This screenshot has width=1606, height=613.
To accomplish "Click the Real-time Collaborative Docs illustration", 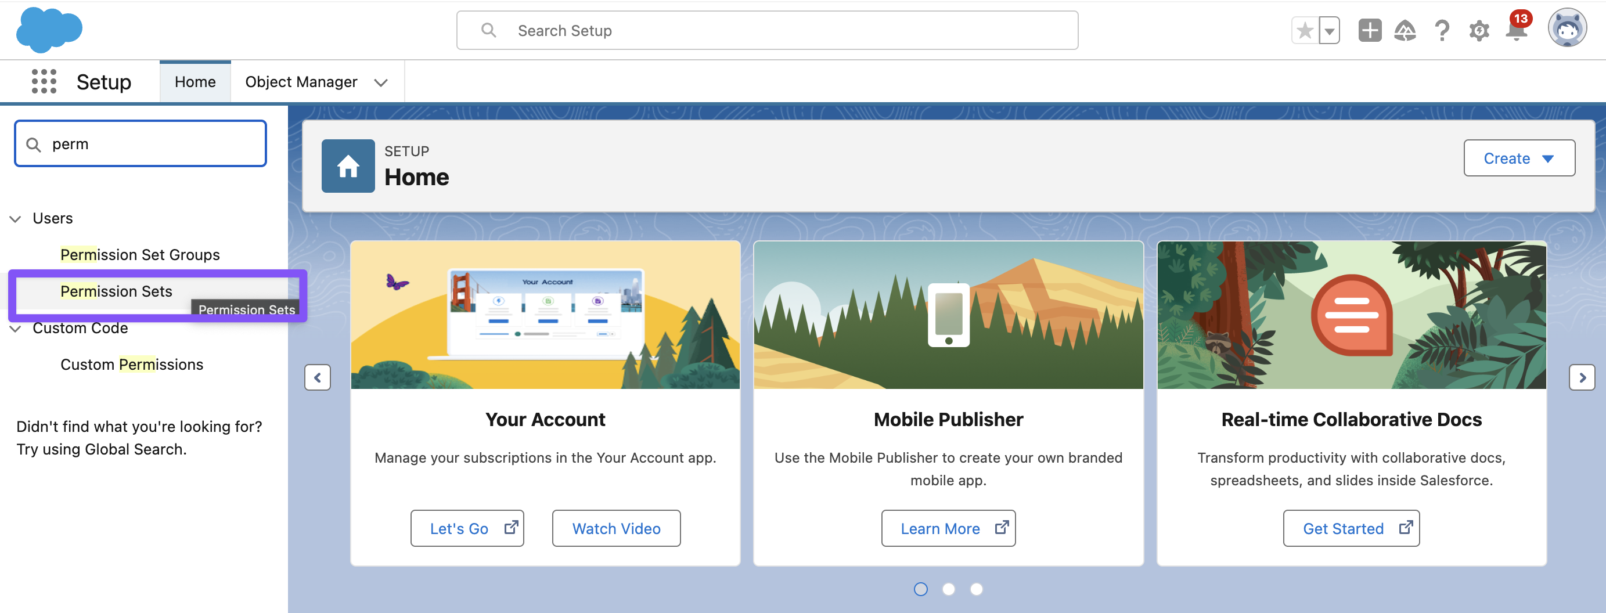I will (1351, 315).
